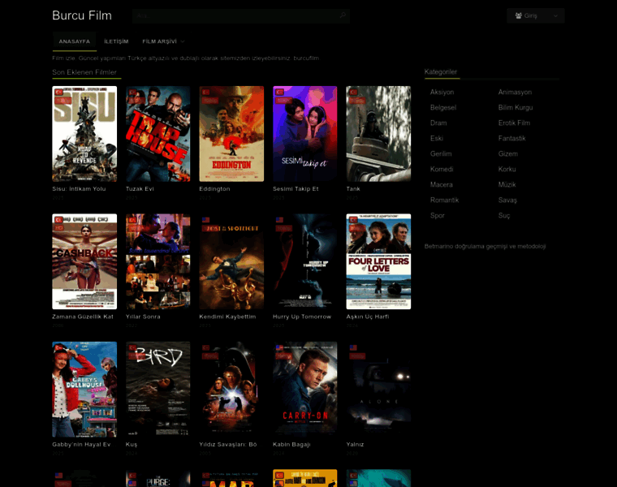Select the Aksiyon category
617x487 pixels.
pos(442,92)
